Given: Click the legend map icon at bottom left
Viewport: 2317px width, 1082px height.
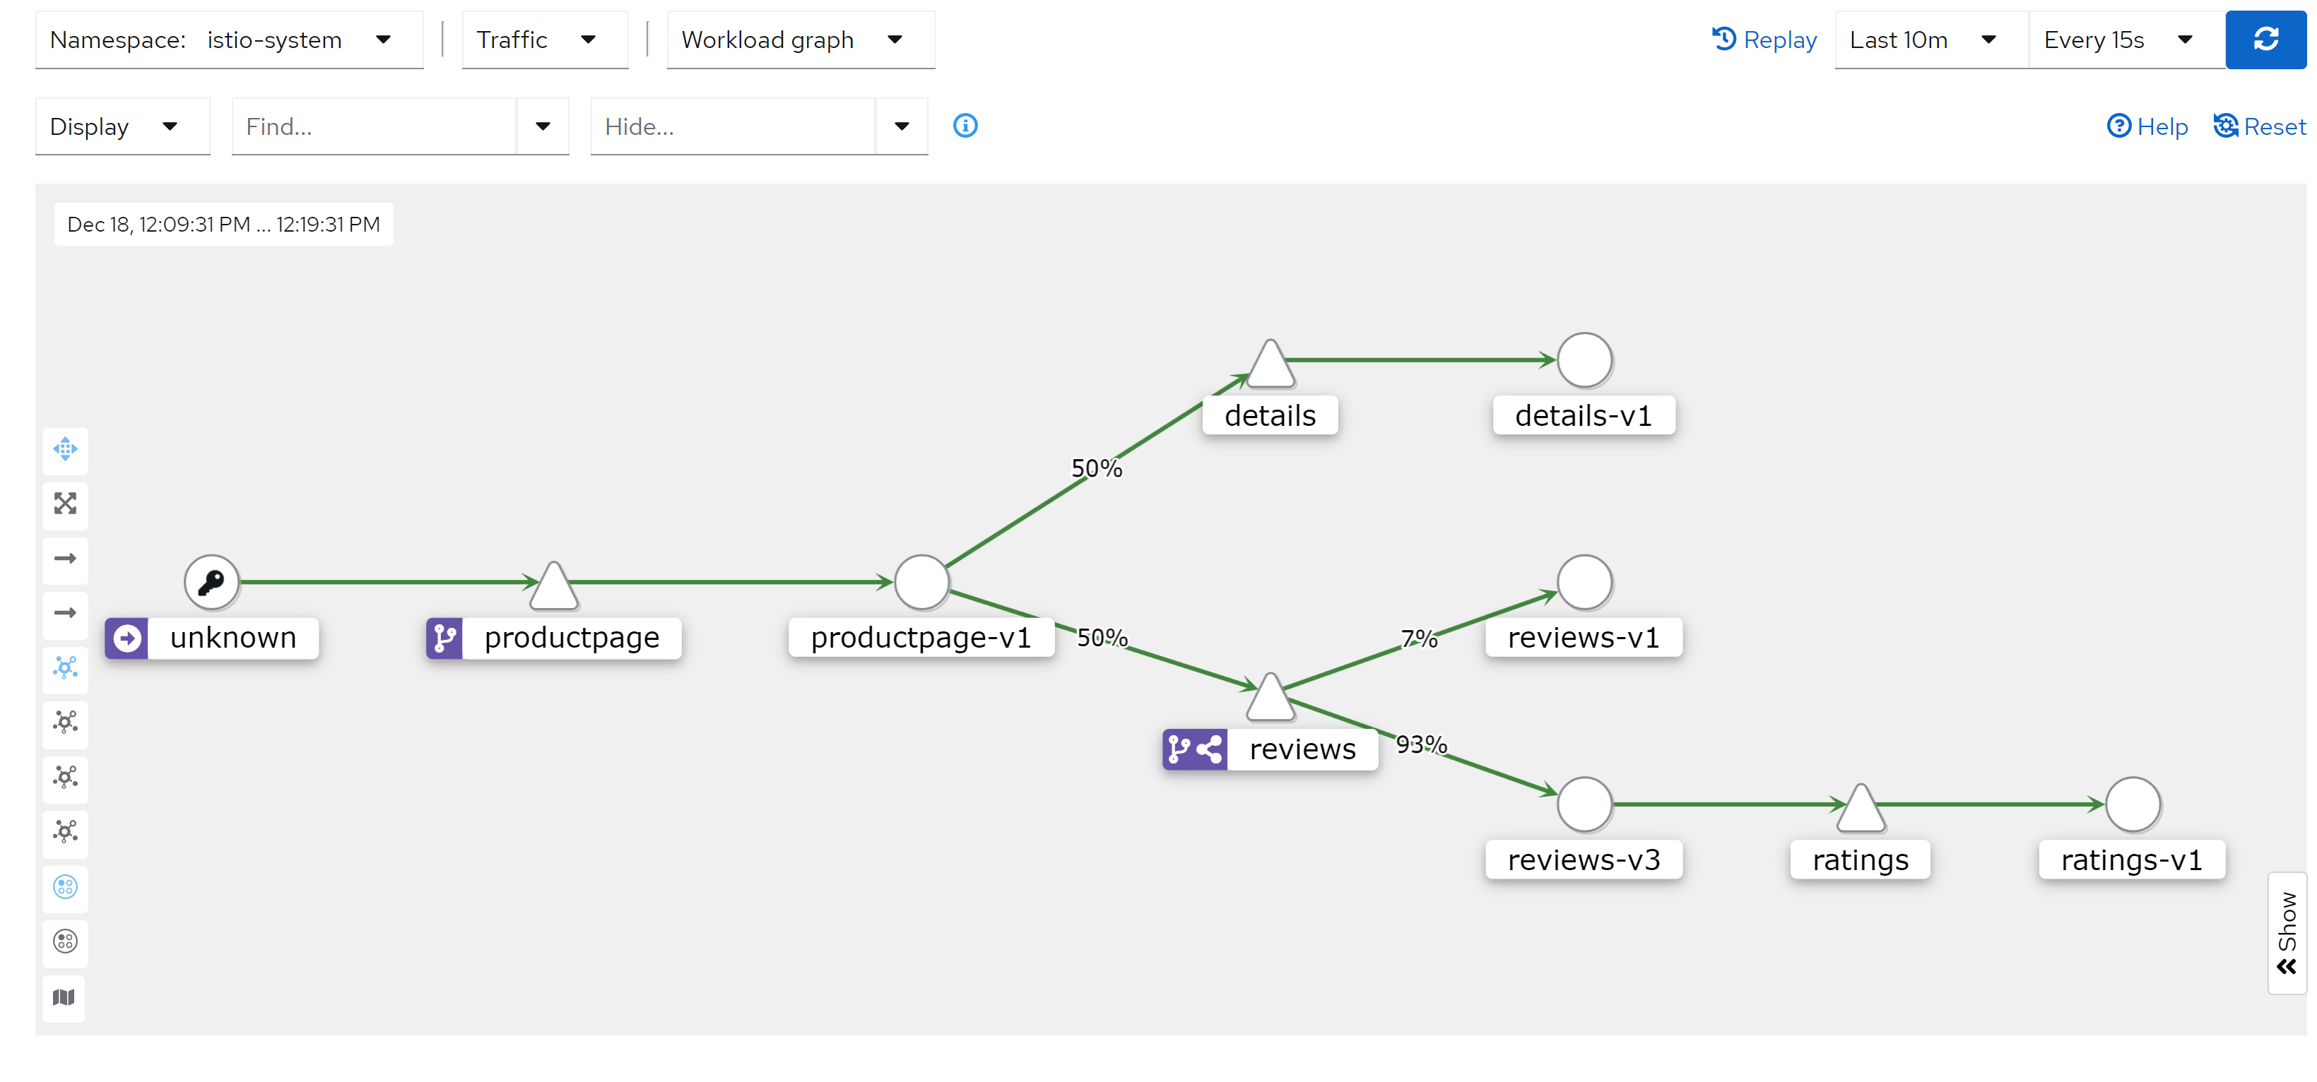Looking at the screenshot, I should pos(65,998).
